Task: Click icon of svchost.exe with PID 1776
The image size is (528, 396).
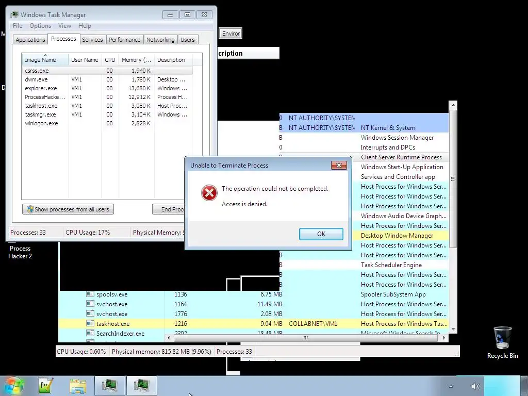Action: pos(90,313)
